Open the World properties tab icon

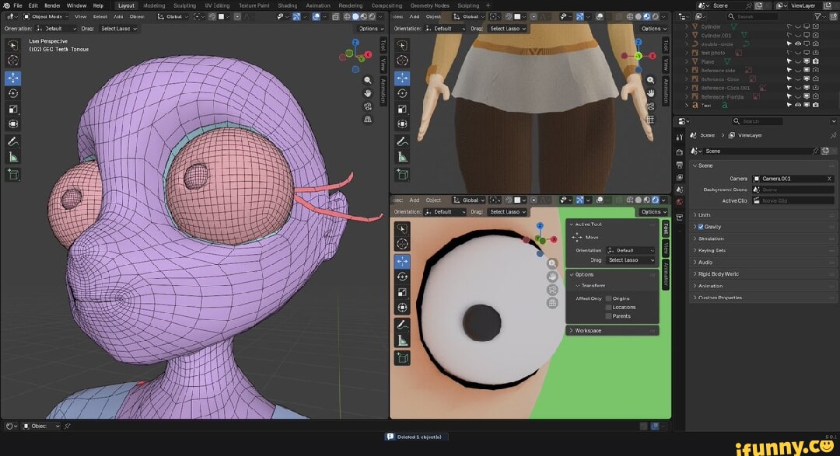point(679,202)
